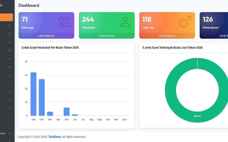Click the 71 Keluarga count
228x142 pixels.
[x=25, y=19]
